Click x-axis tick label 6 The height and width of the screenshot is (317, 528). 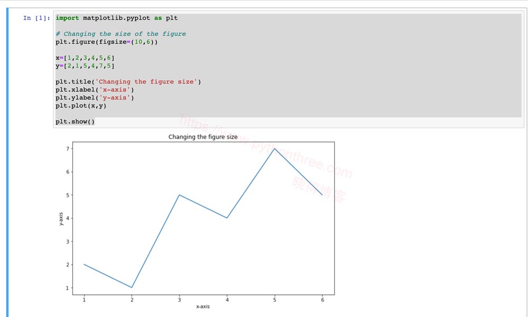click(x=322, y=300)
